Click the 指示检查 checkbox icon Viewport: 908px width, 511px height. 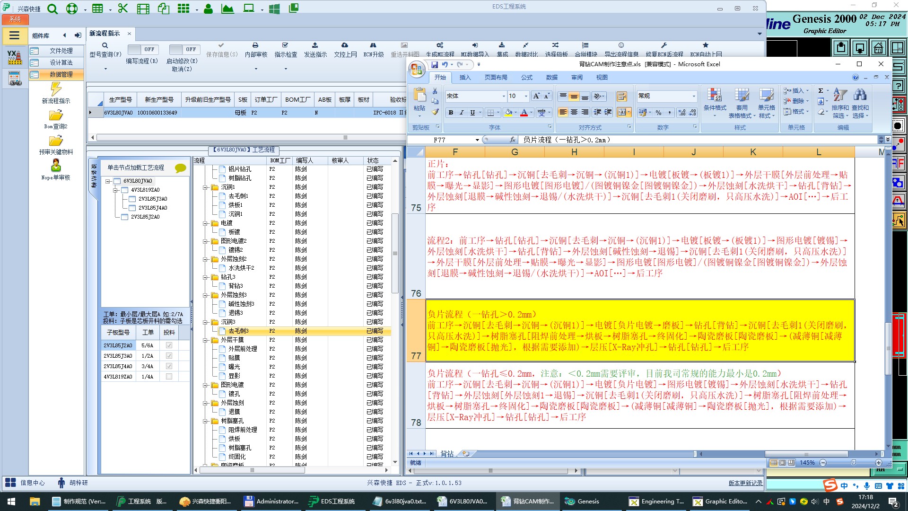[285, 45]
